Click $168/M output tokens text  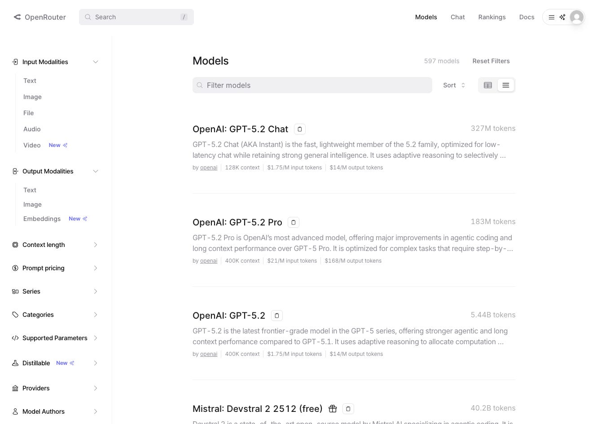click(x=353, y=261)
